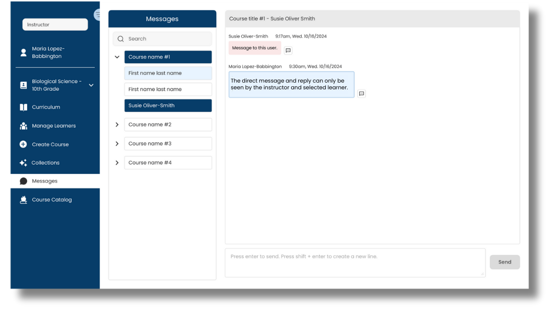Select highlighted 'First name last name' learner
The height and width of the screenshot is (309, 557).
168,73
